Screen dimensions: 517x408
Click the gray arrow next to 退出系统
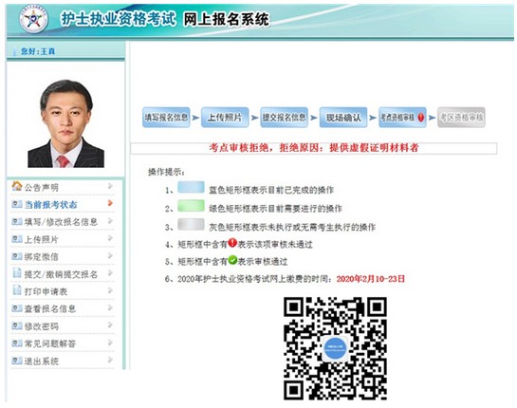[x=110, y=360]
